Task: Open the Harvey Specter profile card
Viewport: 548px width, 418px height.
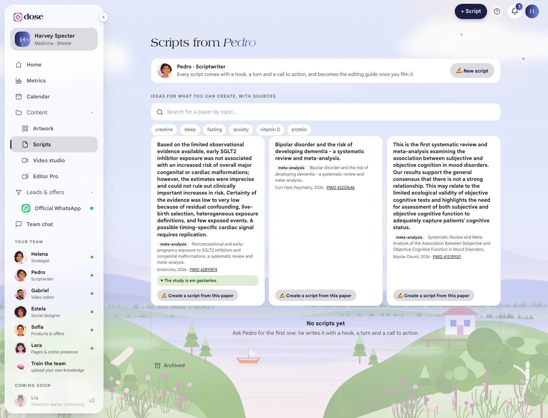Action: (54, 39)
